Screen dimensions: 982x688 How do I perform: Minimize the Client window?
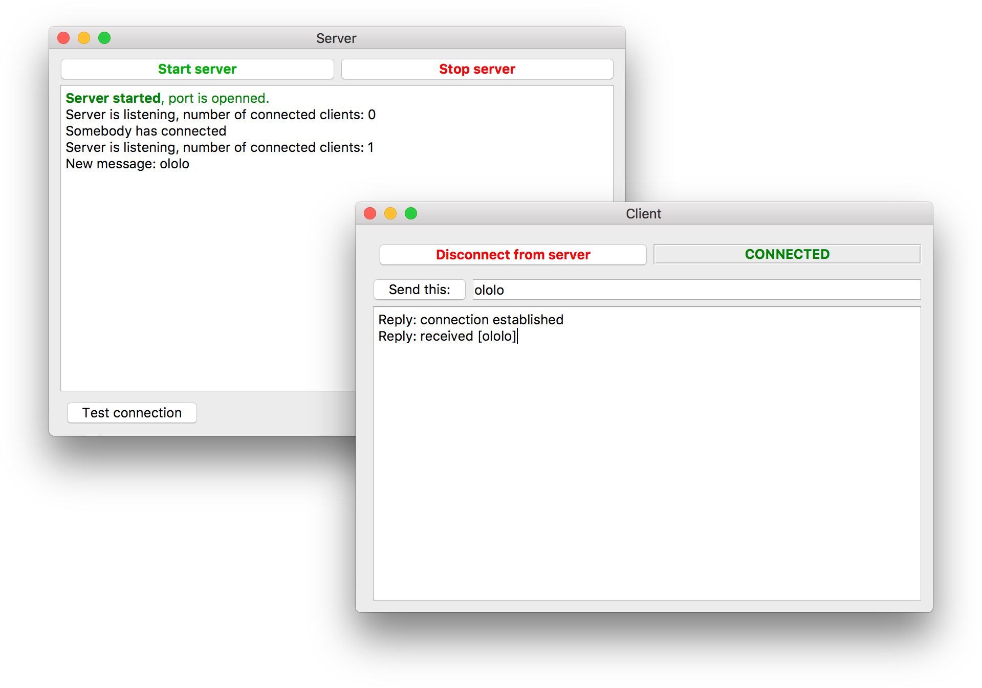tap(390, 213)
